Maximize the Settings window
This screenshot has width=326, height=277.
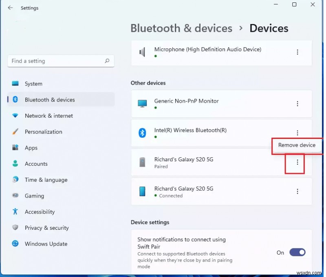coord(294,4)
